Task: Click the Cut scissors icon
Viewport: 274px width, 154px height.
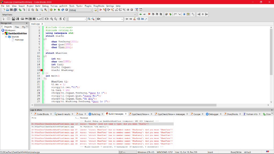Action: point(29,10)
